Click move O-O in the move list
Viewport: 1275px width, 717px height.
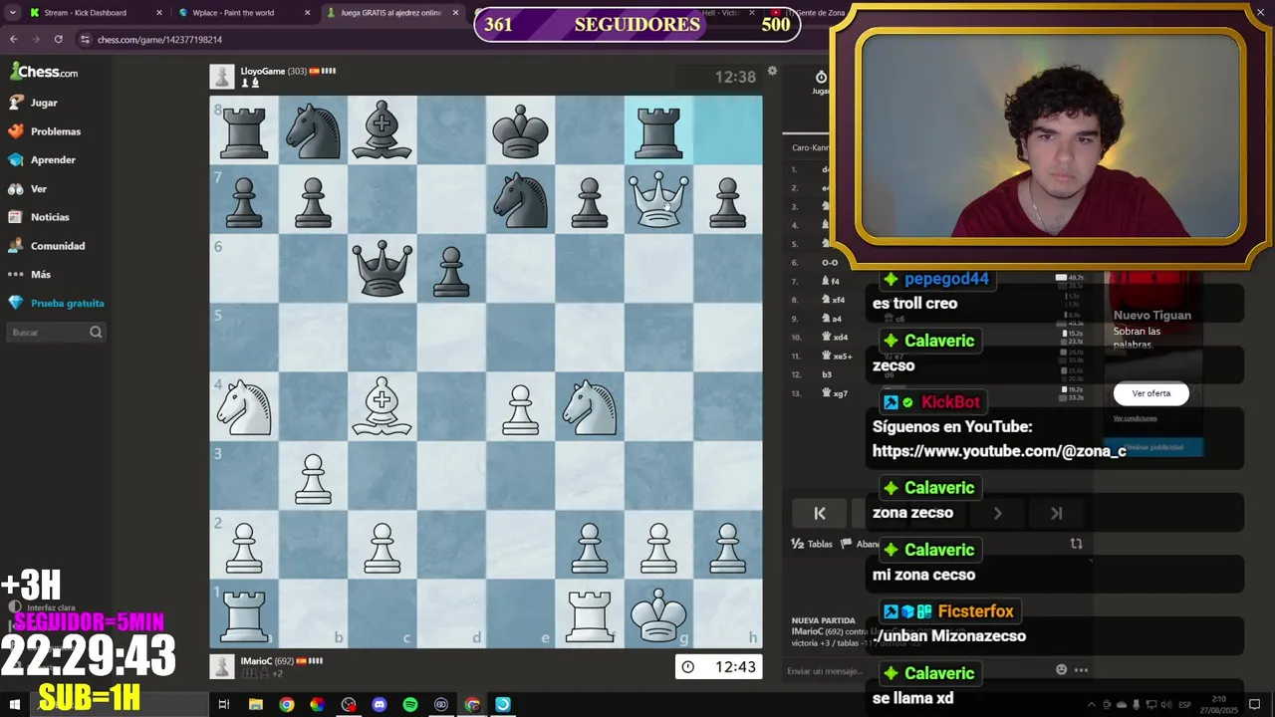pos(829,263)
